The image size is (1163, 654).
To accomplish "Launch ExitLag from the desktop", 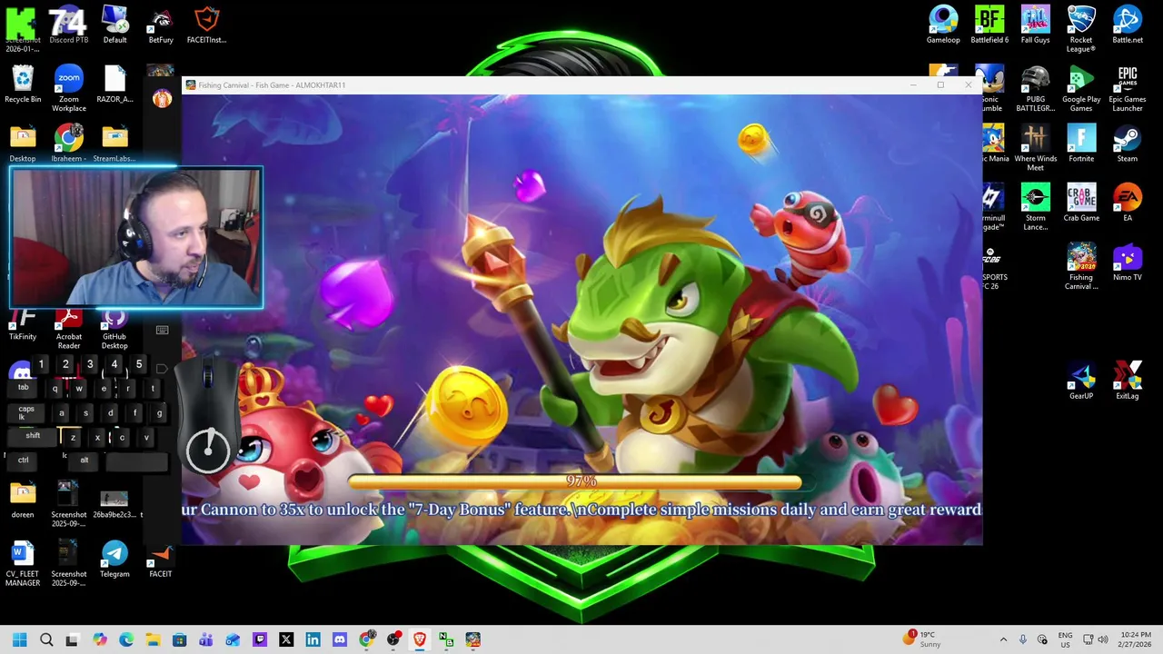I will [1128, 381].
